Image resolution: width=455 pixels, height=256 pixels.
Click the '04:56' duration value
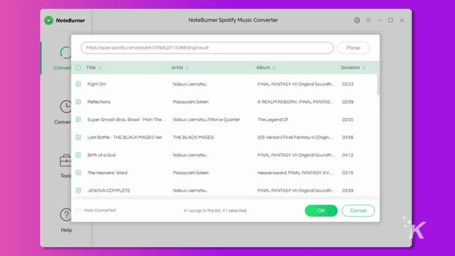coord(348,137)
